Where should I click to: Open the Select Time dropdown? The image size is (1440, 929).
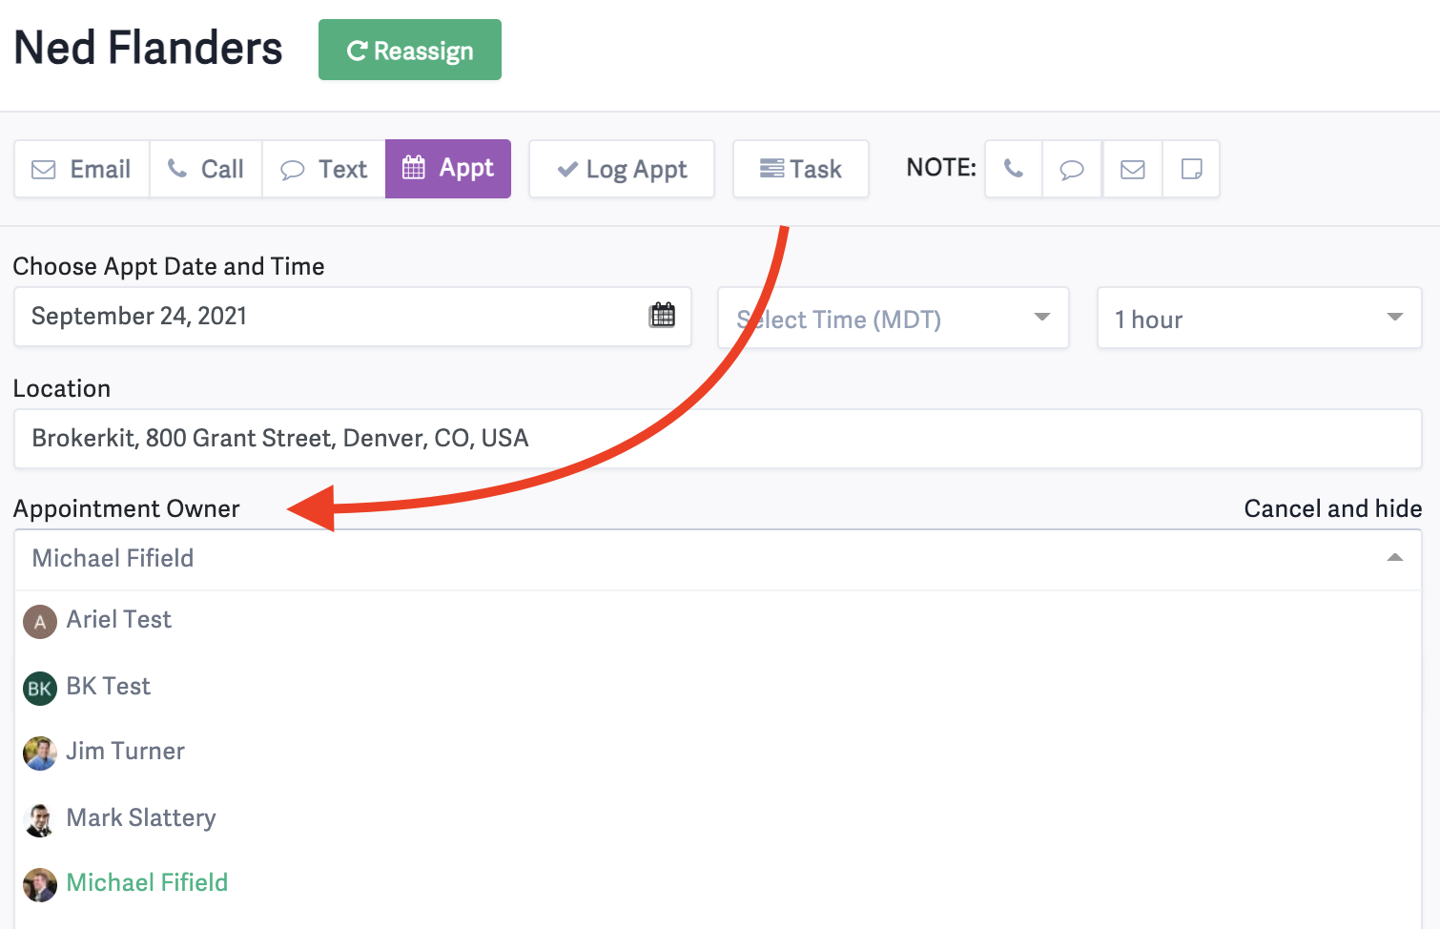[x=894, y=318]
